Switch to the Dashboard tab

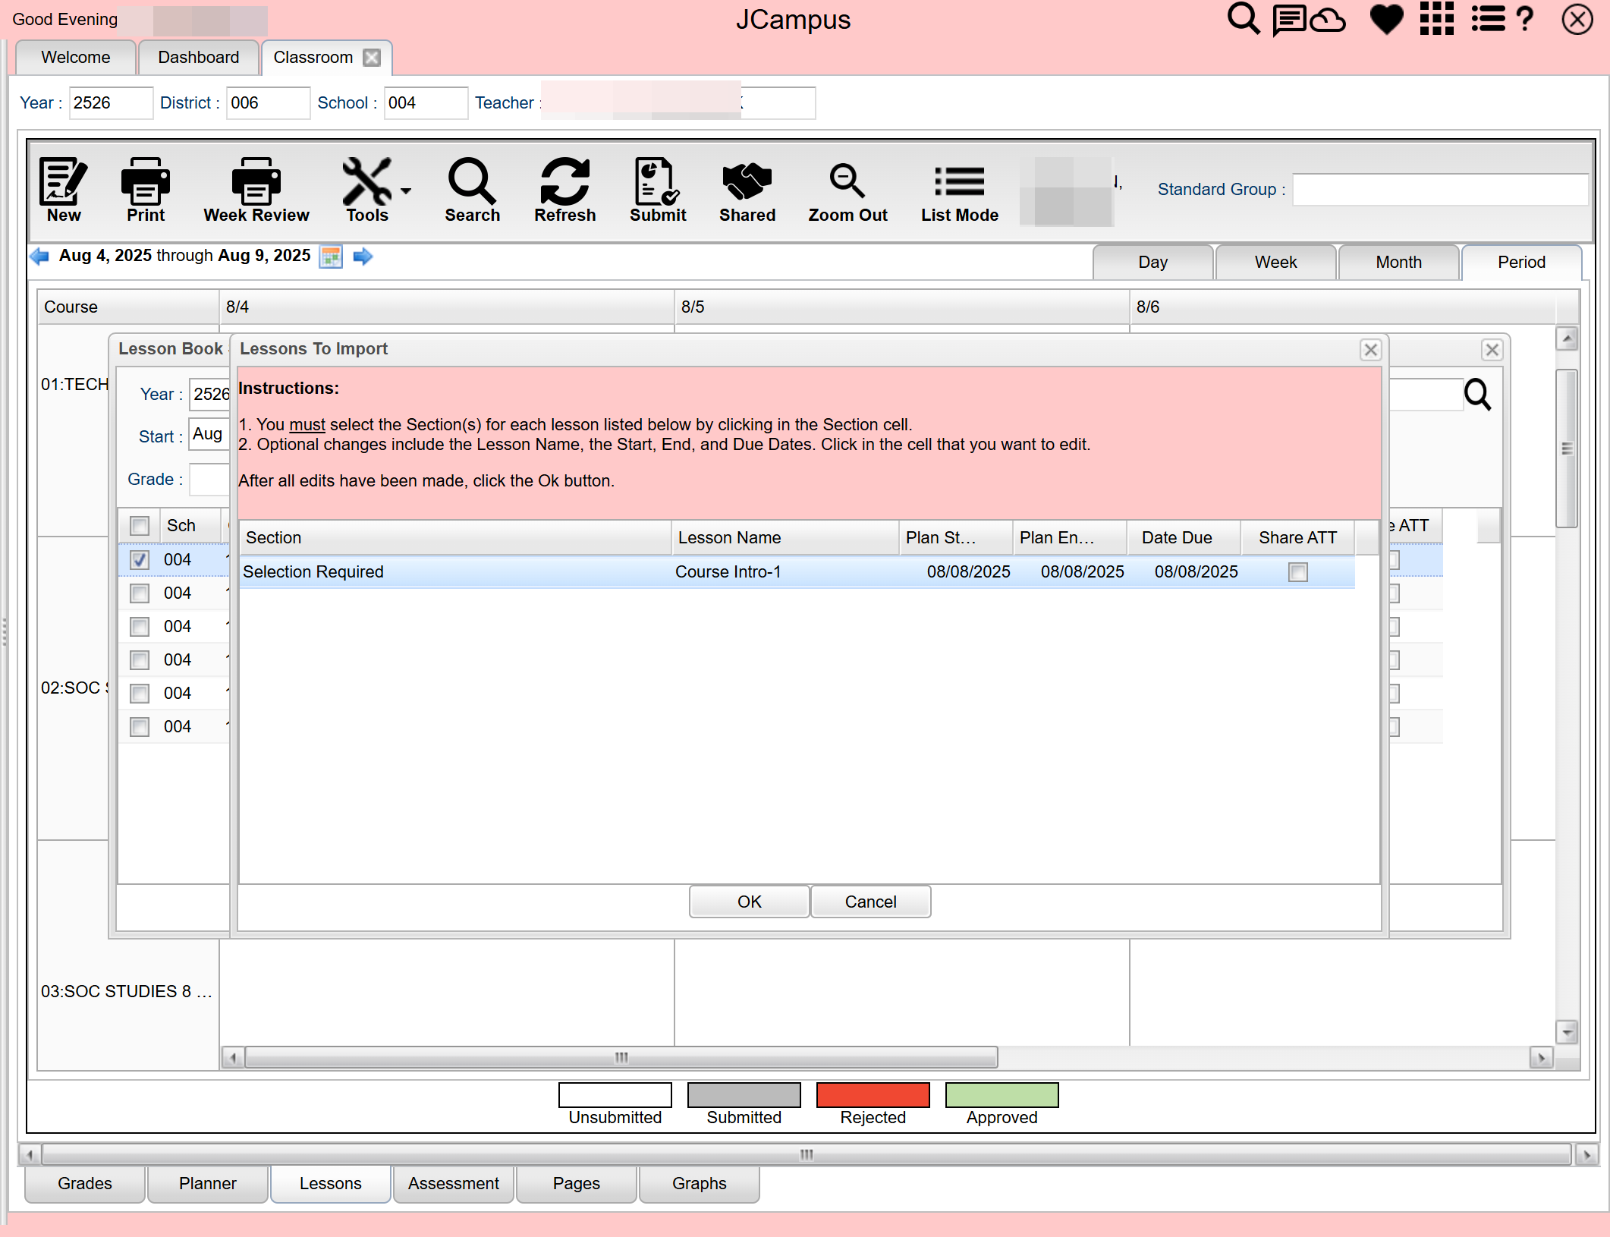199,58
